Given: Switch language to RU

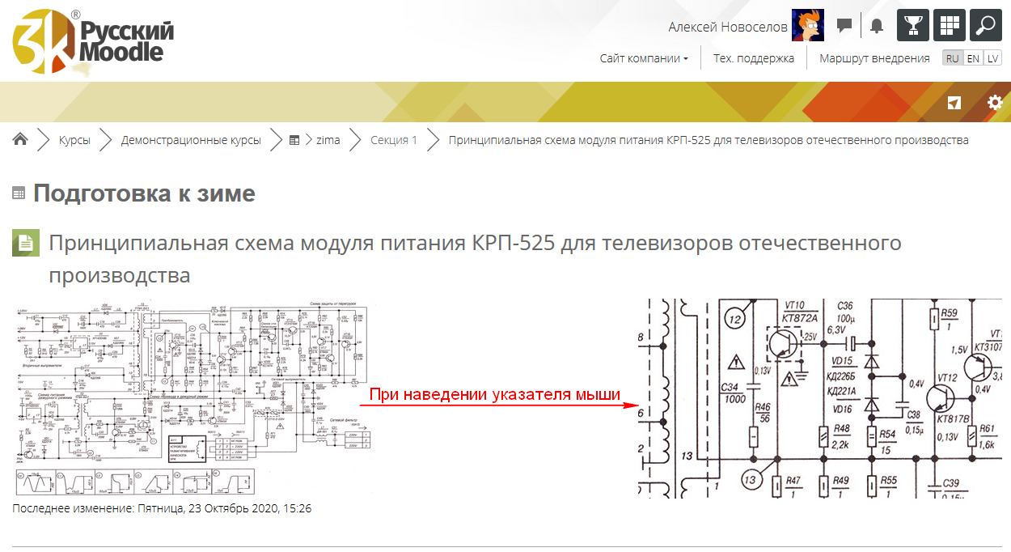Looking at the screenshot, I should coord(953,58).
